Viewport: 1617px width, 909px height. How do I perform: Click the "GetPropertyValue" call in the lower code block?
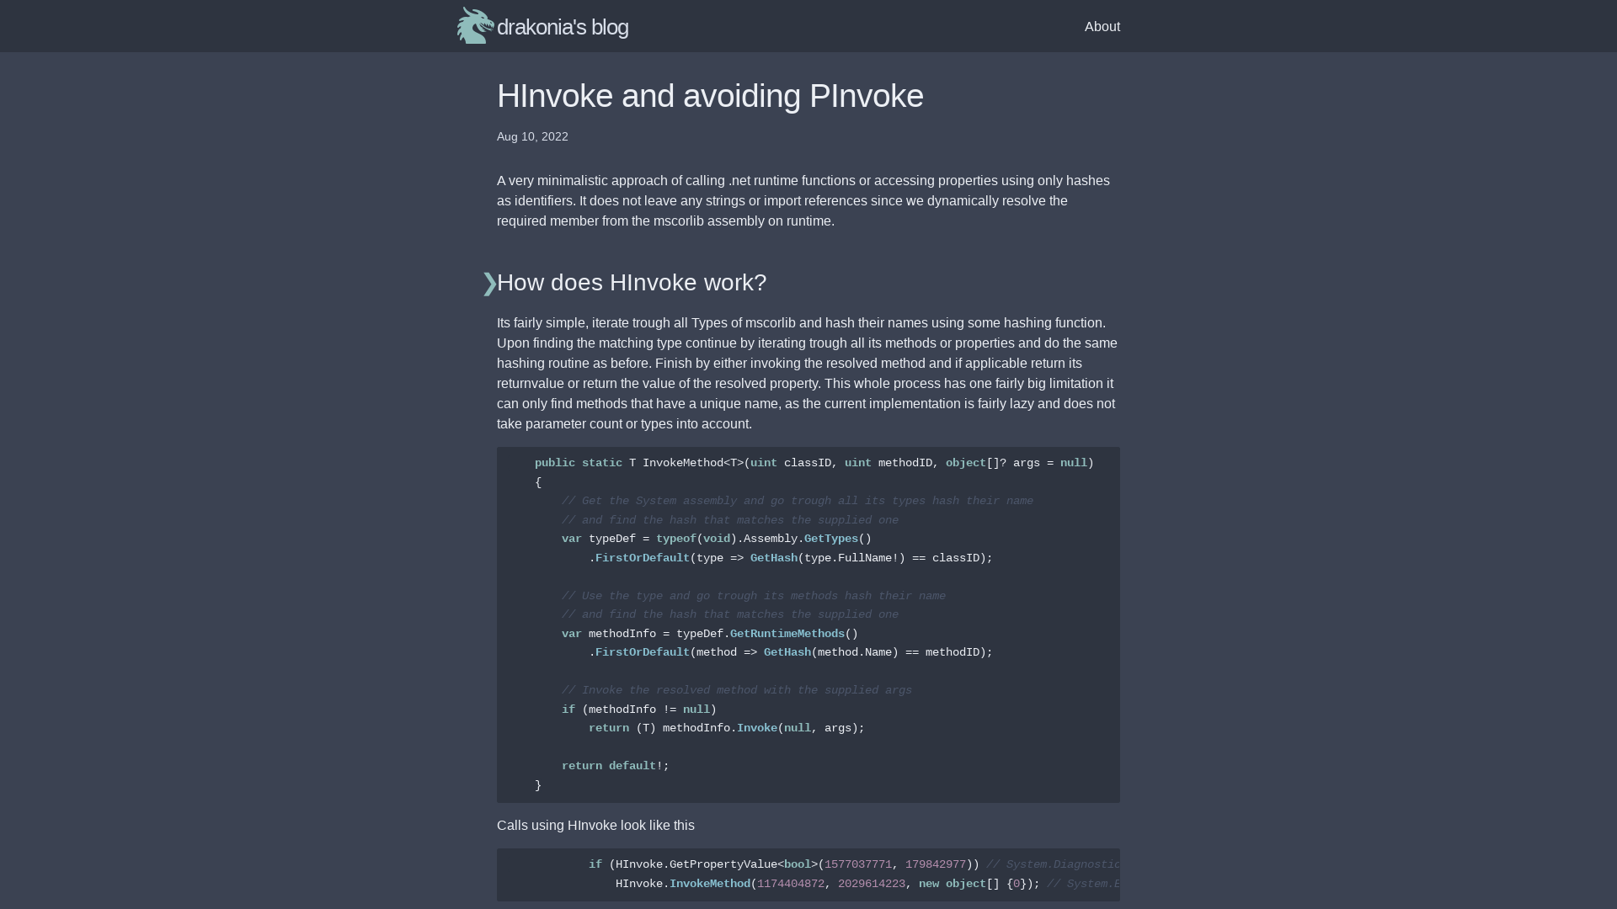(723, 864)
